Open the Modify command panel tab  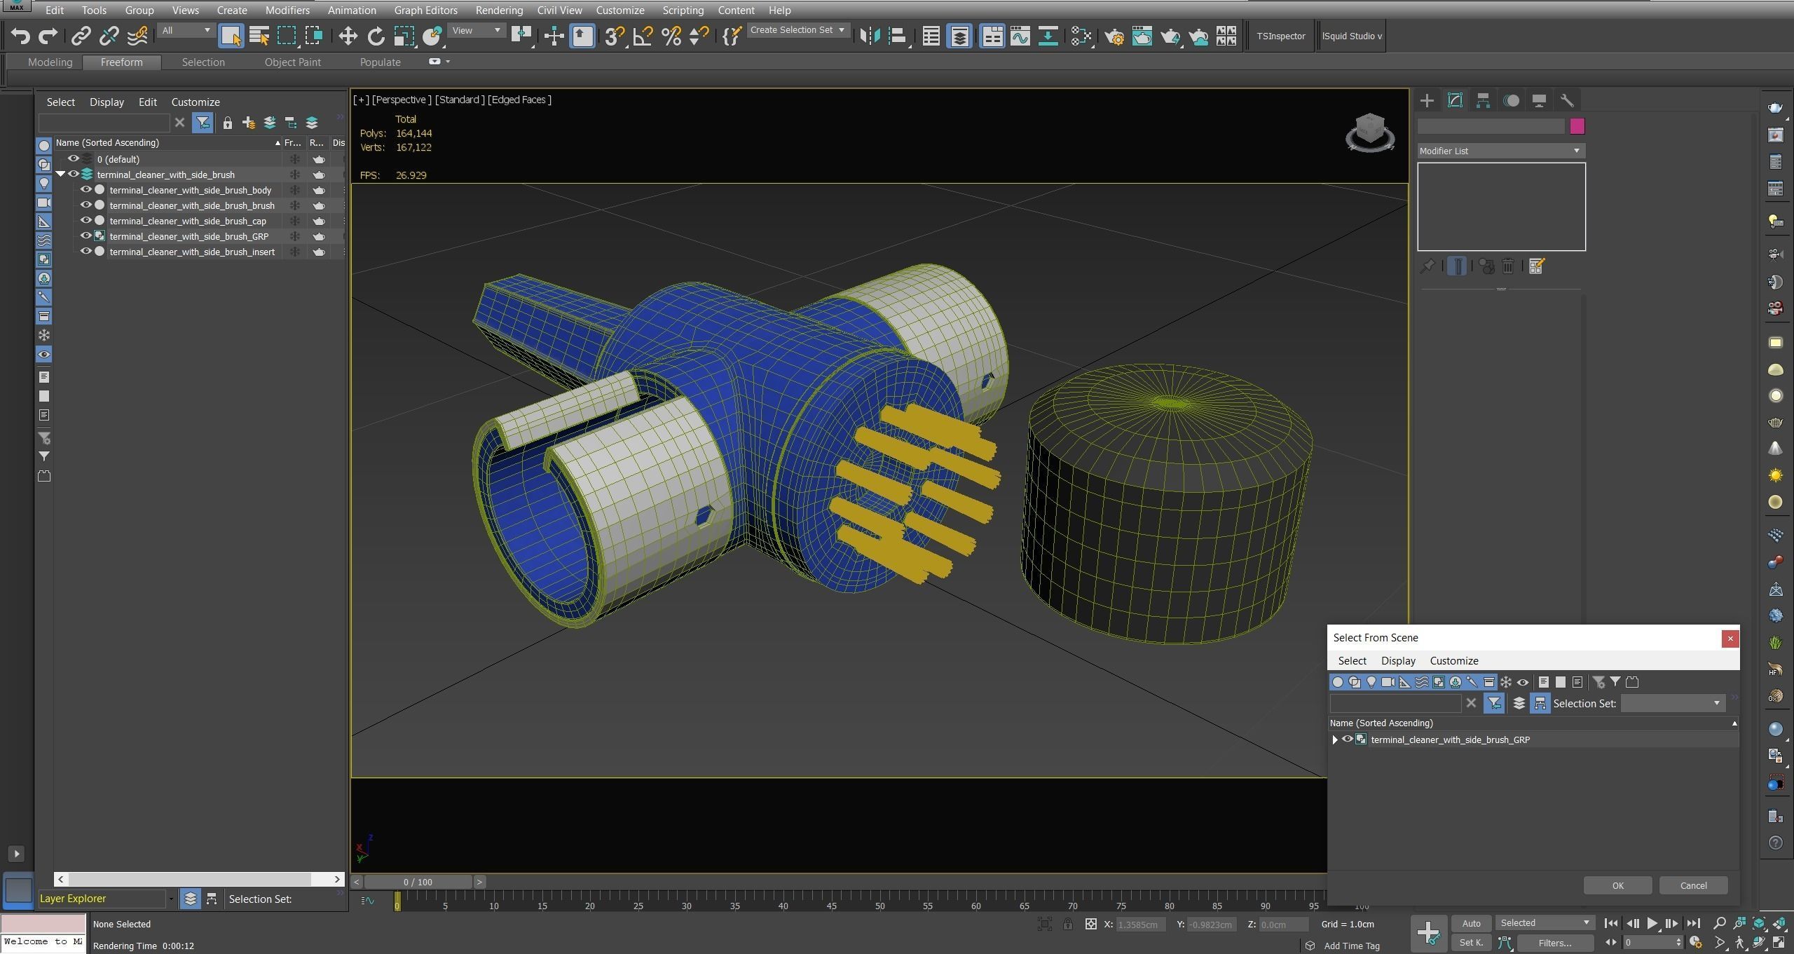1455,100
